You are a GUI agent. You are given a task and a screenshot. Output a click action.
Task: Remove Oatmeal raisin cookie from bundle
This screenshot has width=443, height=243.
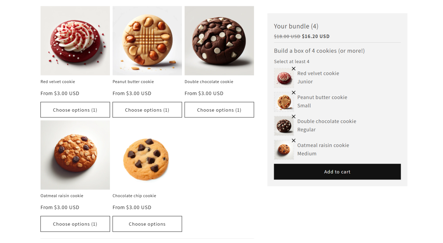294,141
